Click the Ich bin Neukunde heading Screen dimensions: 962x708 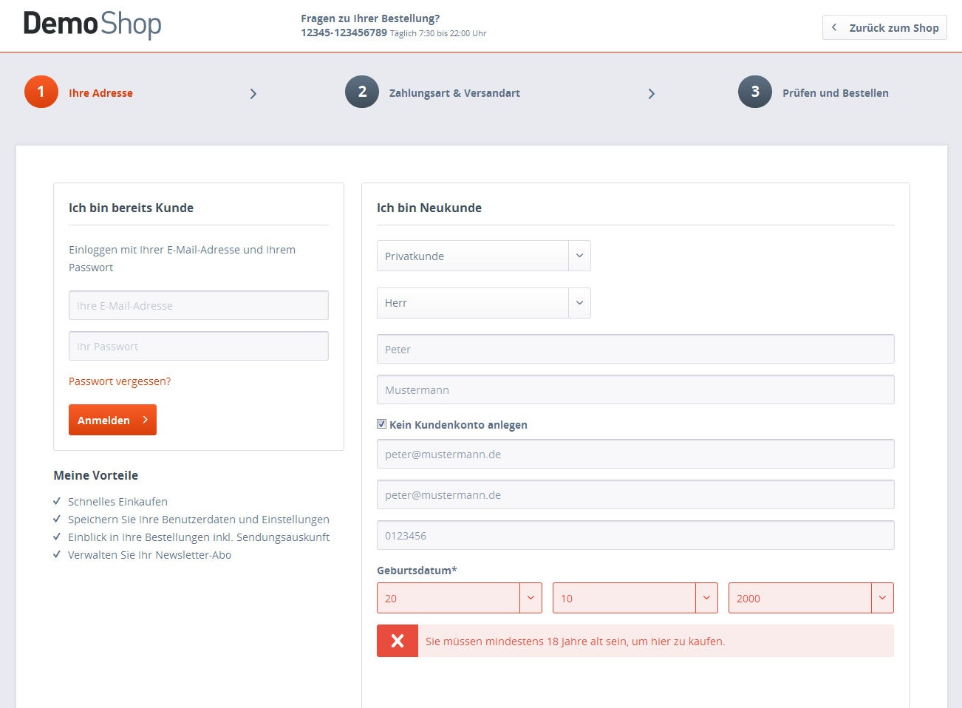click(x=429, y=208)
